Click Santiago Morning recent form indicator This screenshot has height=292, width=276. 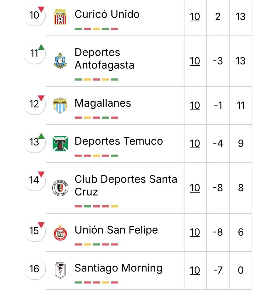tap(96, 282)
